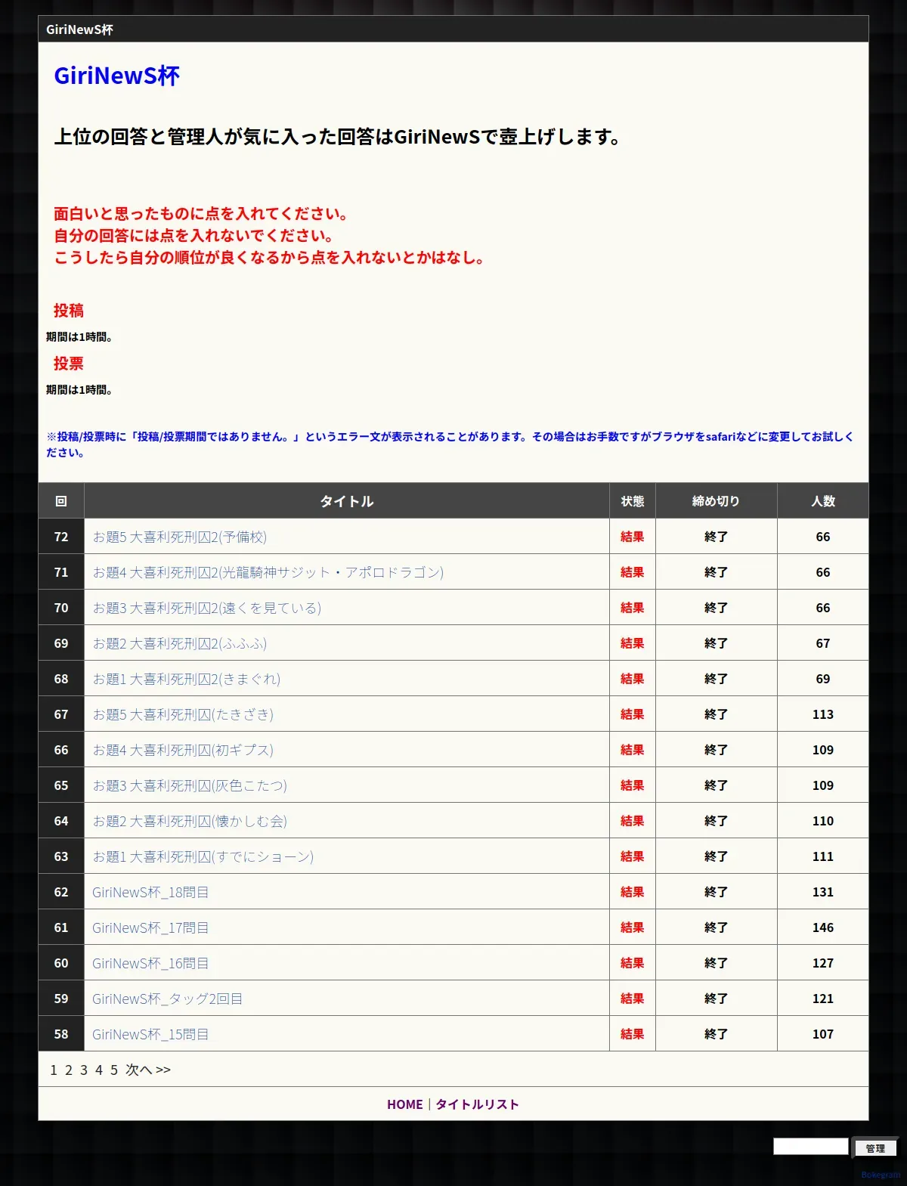Select the 締め切り column header
The width and height of the screenshot is (907, 1186).
717,501
